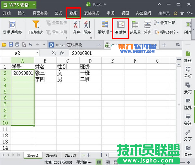Open 有效性 data validation
This screenshot has height=166, width=195.
coord(121,28)
